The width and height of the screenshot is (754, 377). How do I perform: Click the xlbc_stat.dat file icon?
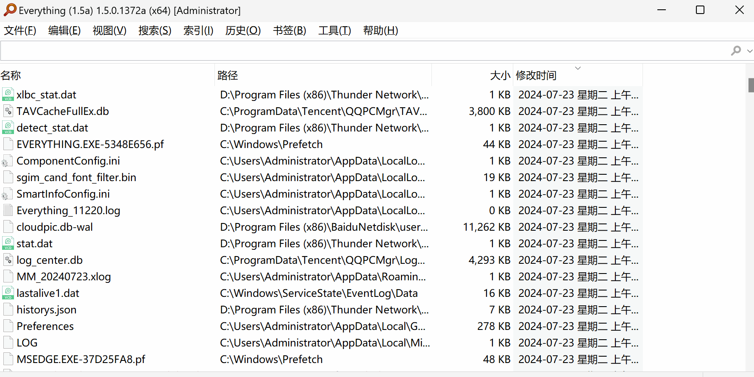8,95
